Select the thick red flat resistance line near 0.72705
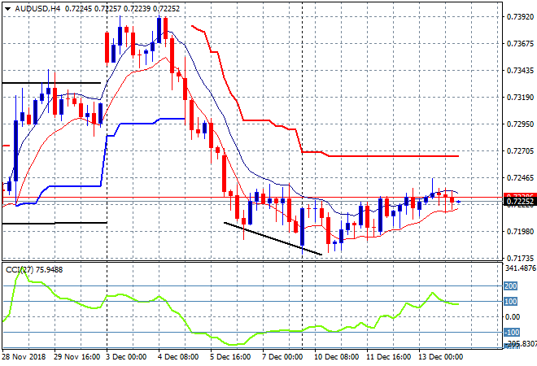This screenshot has height=366, width=537. coord(394,156)
